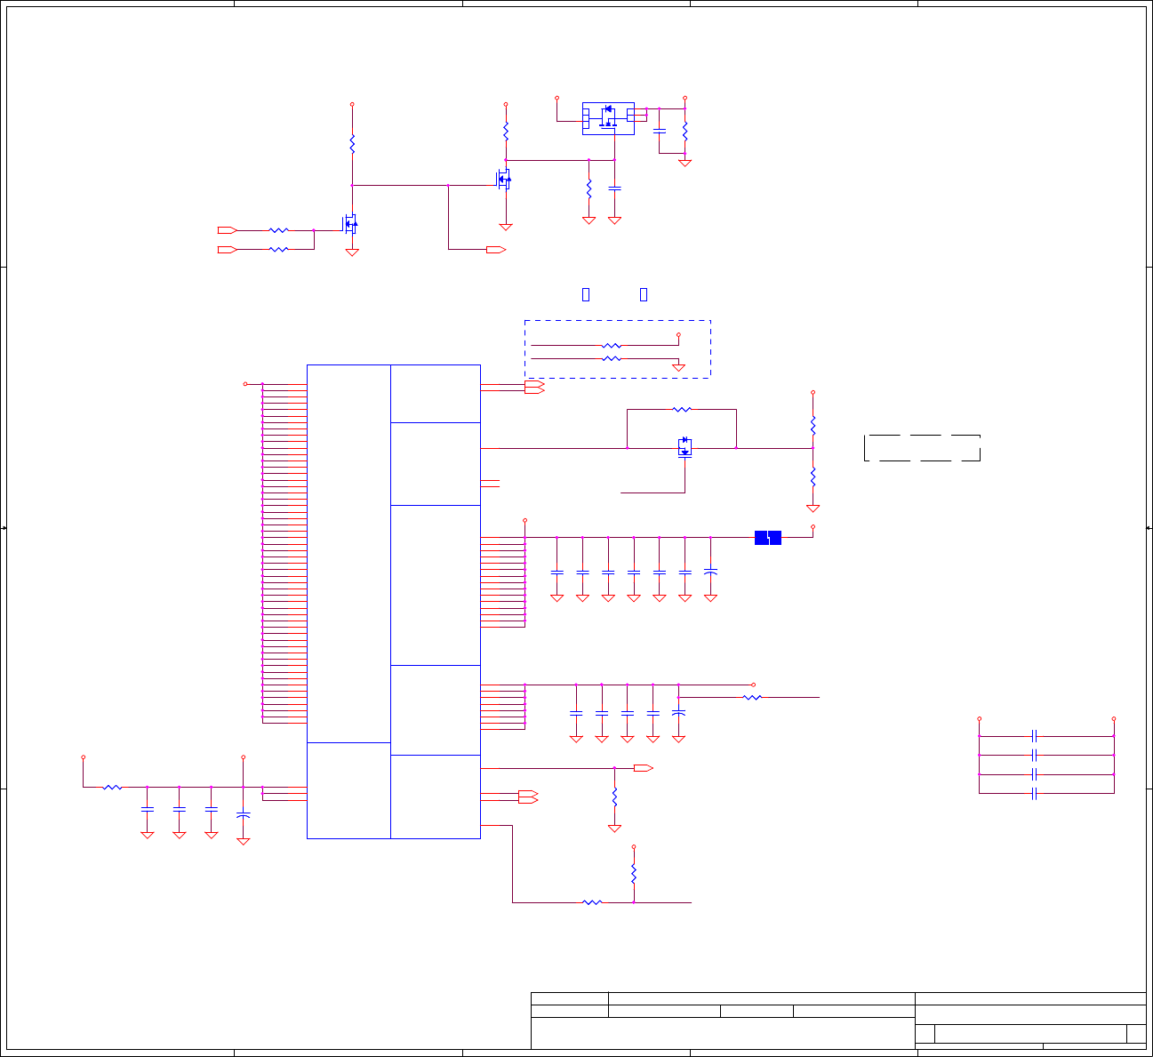This screenshot has width=1153, height=1057.
Task: Select the single output port above the pull-down resistor
Action: [x=644, y=768]
